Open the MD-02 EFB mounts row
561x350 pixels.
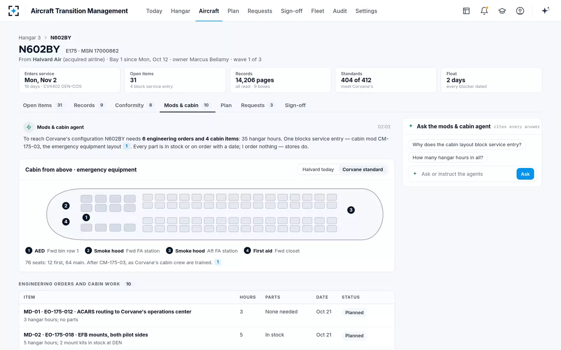(207, 338)
